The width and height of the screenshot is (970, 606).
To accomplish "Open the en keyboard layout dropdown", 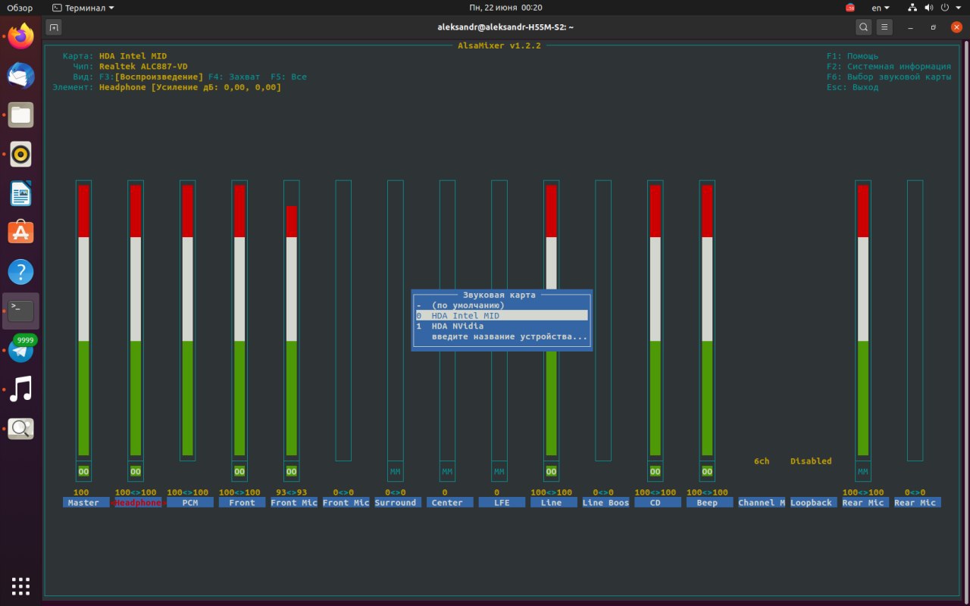I will tap(881, 8).
